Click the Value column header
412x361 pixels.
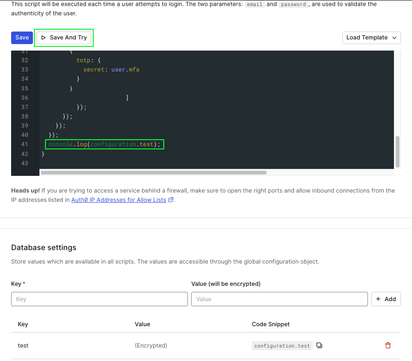[142, 324]
